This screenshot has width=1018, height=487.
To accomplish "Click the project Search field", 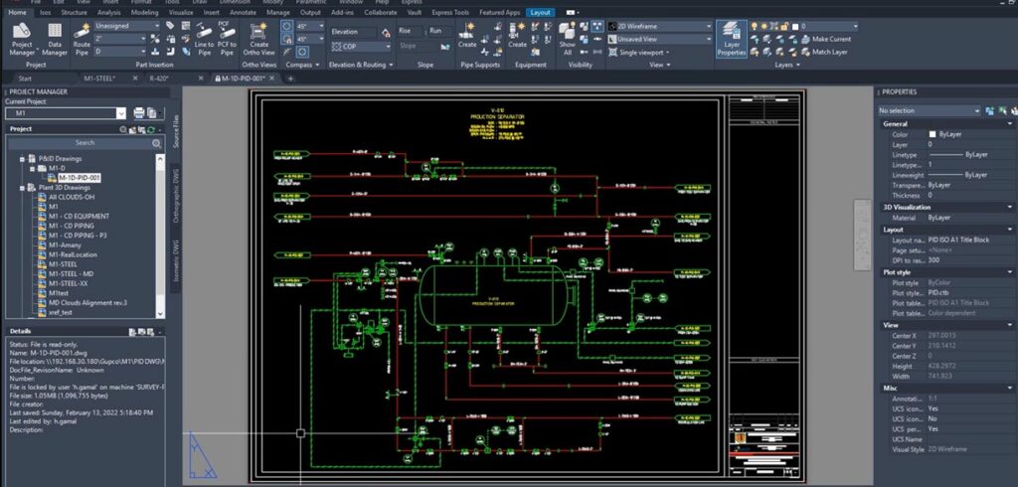I will (85, 143).
